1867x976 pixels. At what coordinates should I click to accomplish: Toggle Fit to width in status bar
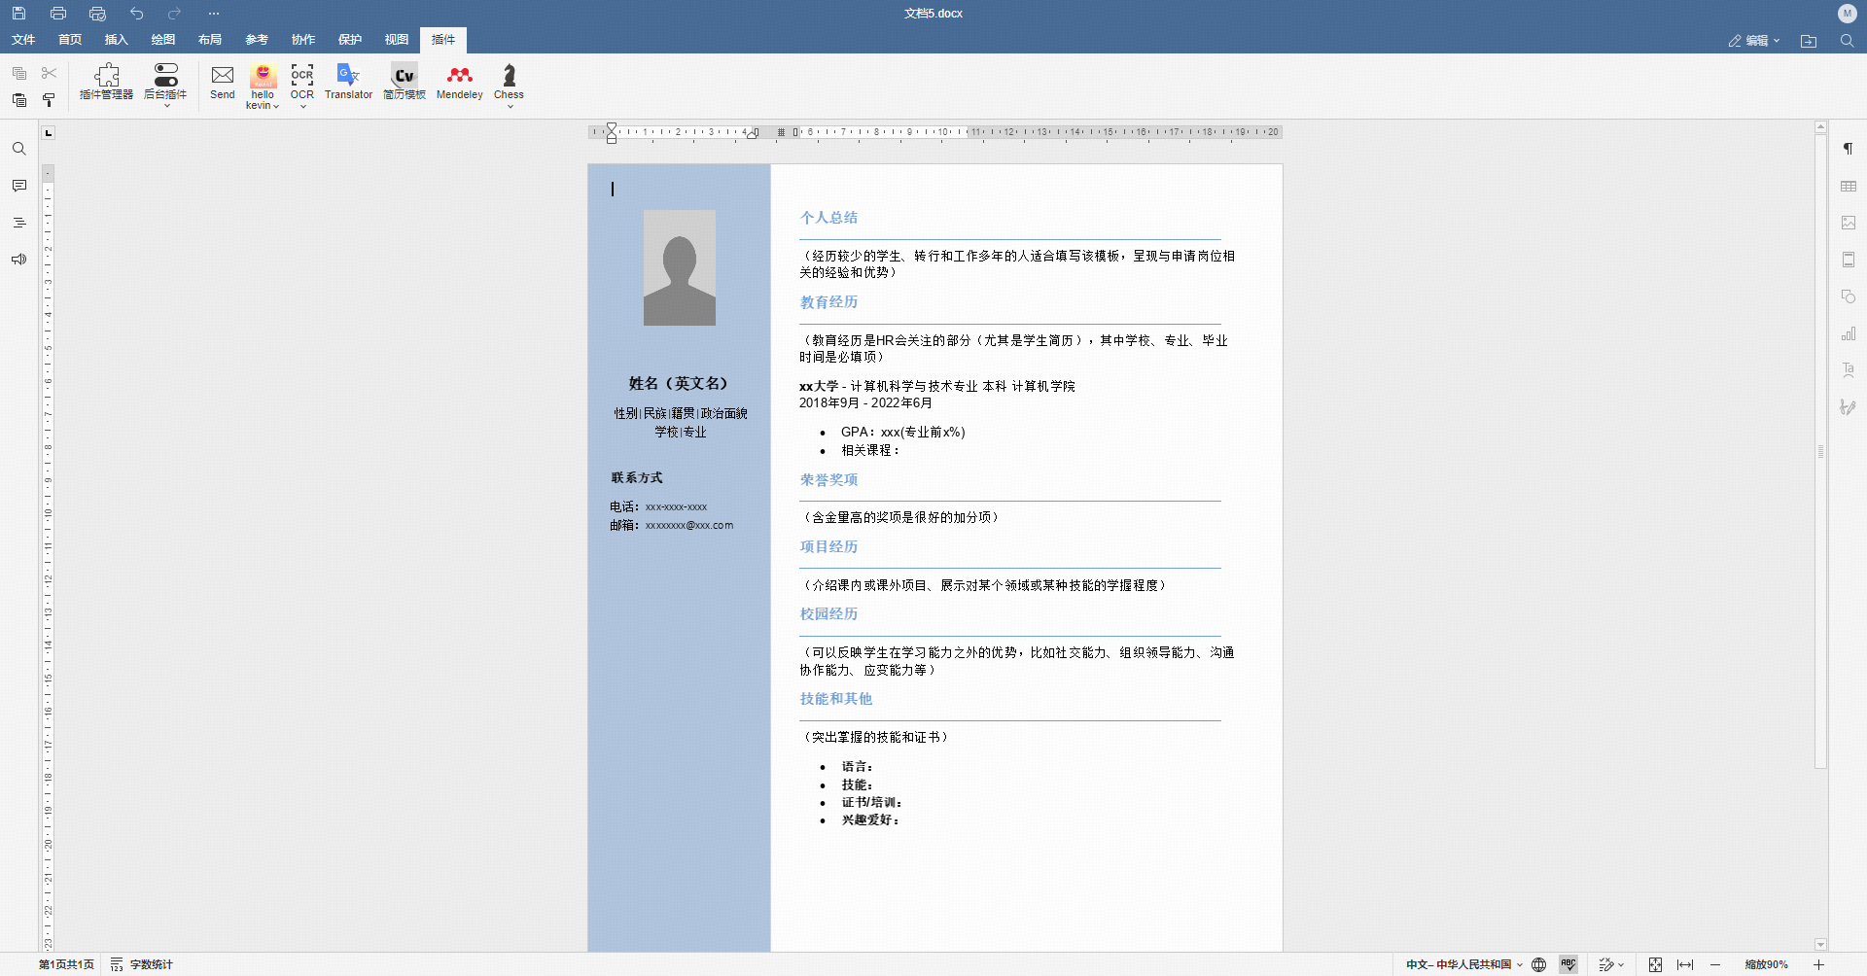[1685, 964]
